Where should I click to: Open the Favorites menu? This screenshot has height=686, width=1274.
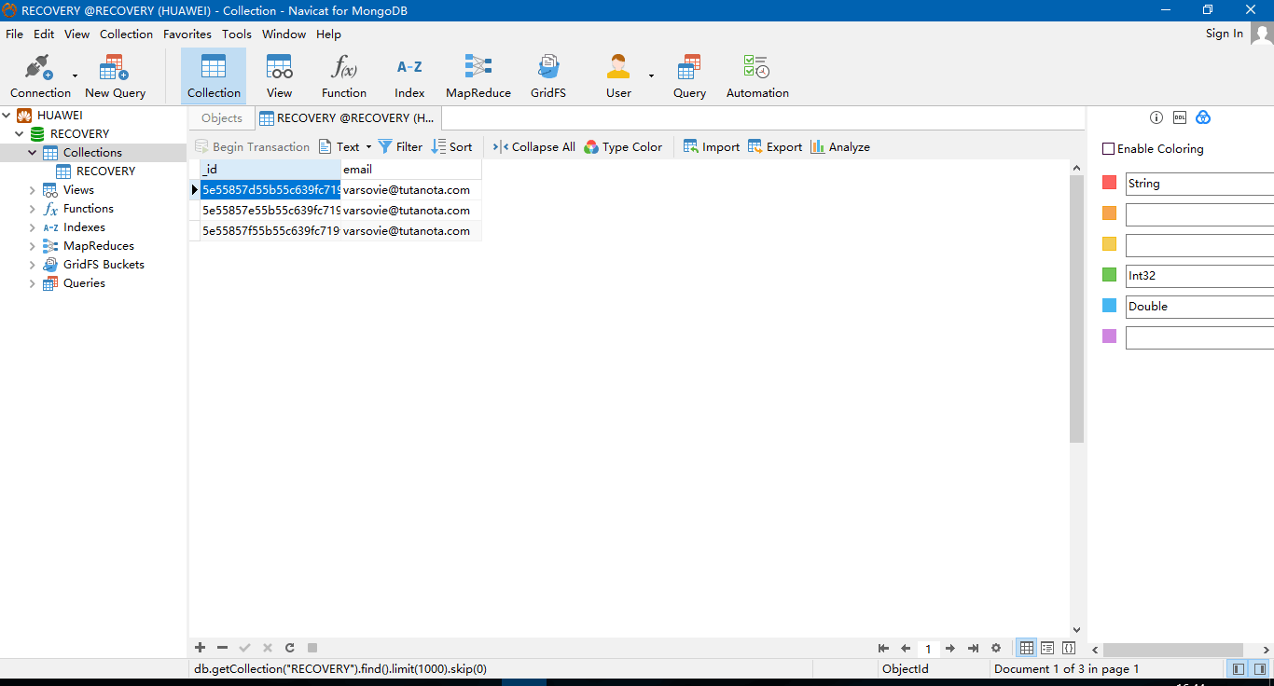pyautogui.click(x=187, y=34)
